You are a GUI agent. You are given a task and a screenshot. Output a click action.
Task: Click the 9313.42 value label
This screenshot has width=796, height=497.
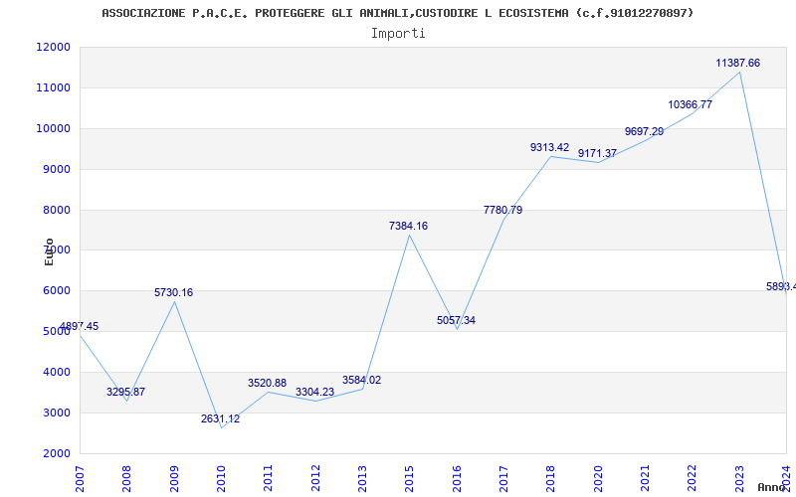(550, 147)
